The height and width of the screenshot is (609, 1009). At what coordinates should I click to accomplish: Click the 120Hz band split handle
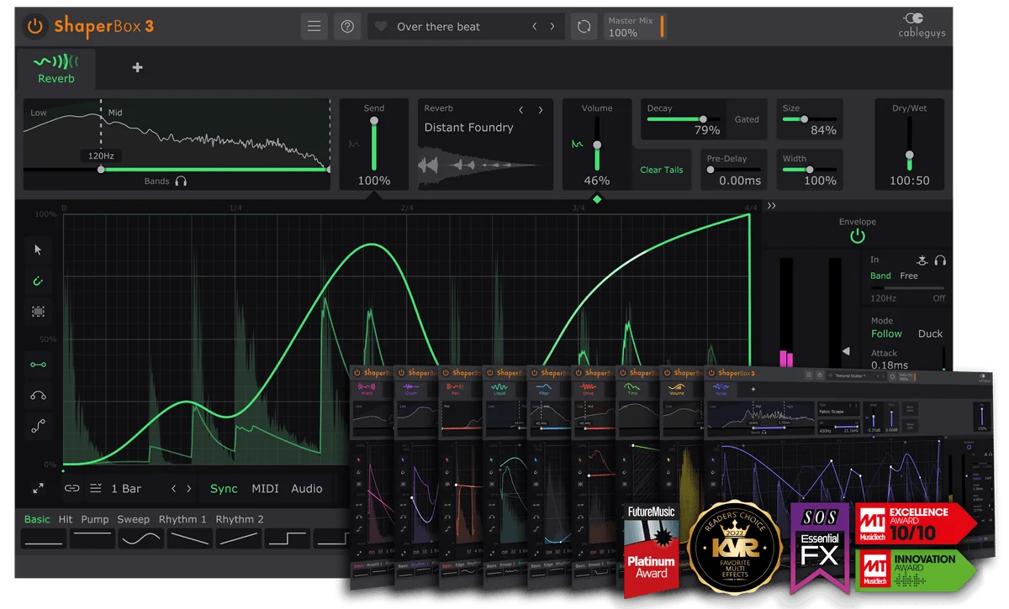[x=101, y=170]
